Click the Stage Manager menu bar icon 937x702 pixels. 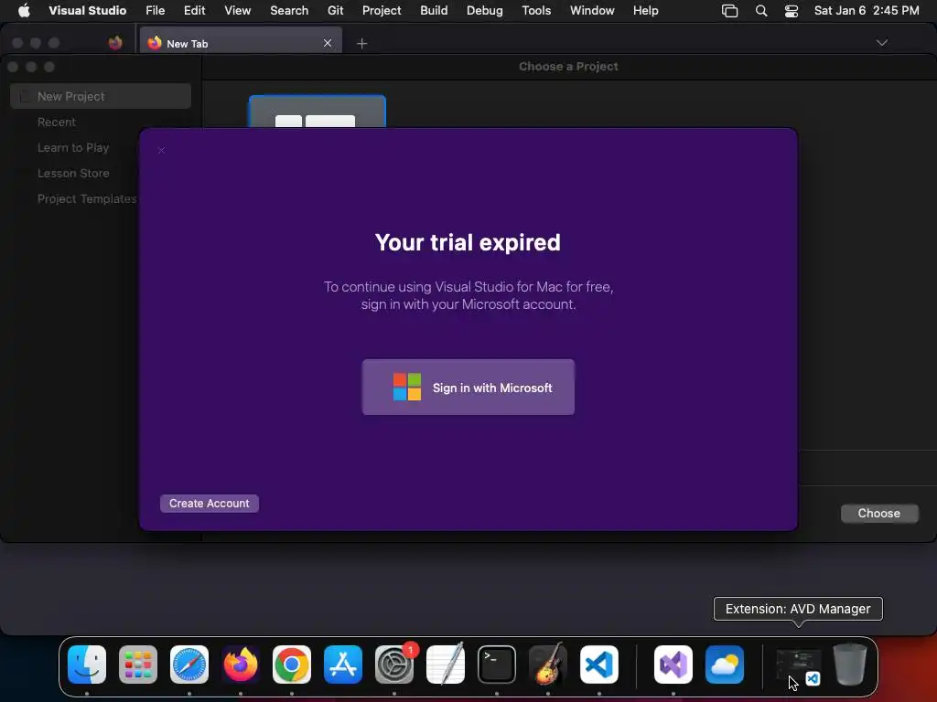(729, 11)
